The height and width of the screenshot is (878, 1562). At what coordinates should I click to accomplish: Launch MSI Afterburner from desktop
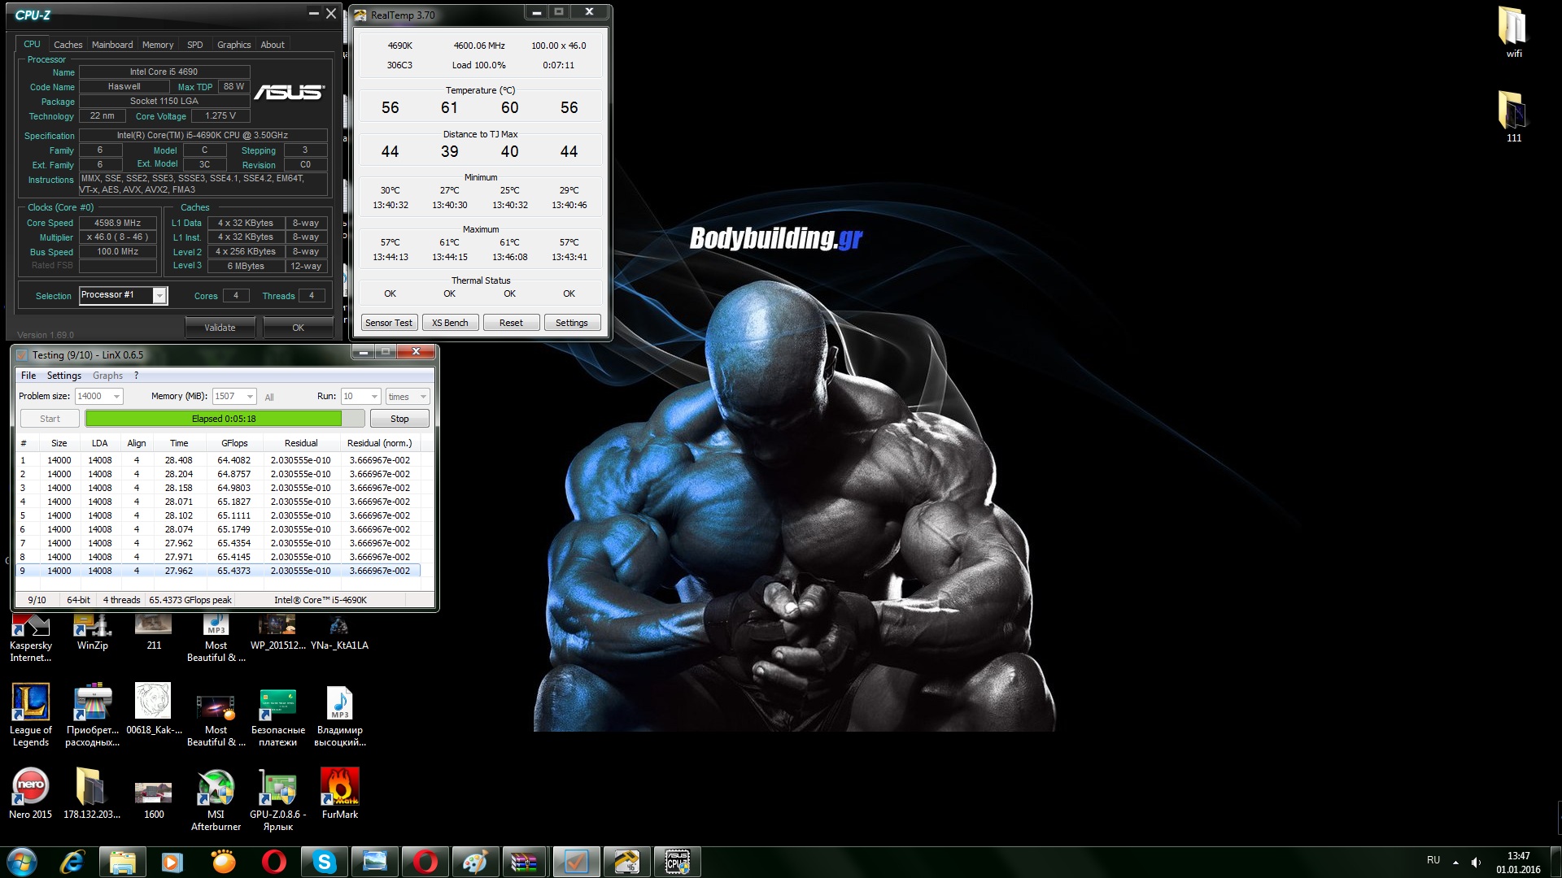[x=216, y=787]
